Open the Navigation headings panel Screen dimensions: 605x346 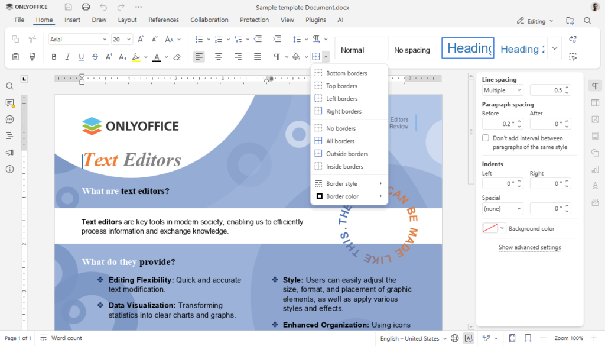(9, 135)
